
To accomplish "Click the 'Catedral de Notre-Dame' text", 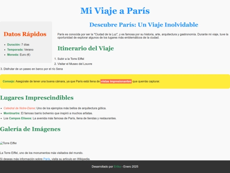I will 19,108.
